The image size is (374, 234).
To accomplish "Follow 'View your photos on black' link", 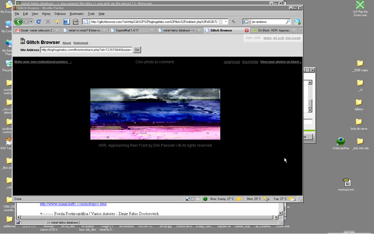I will pos(280,62).
